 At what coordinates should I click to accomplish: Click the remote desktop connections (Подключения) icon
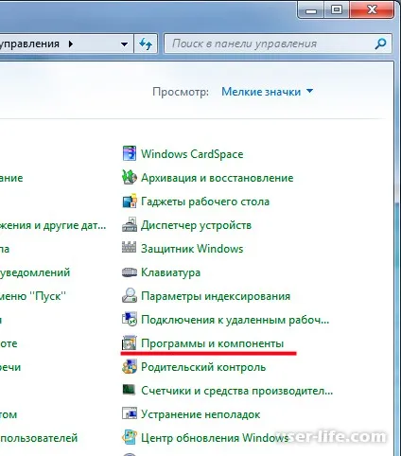(x=130, y=319)
